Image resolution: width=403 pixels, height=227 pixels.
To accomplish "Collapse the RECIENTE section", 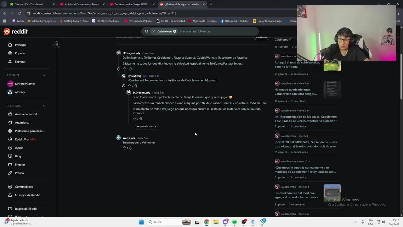I will [44, 75].
